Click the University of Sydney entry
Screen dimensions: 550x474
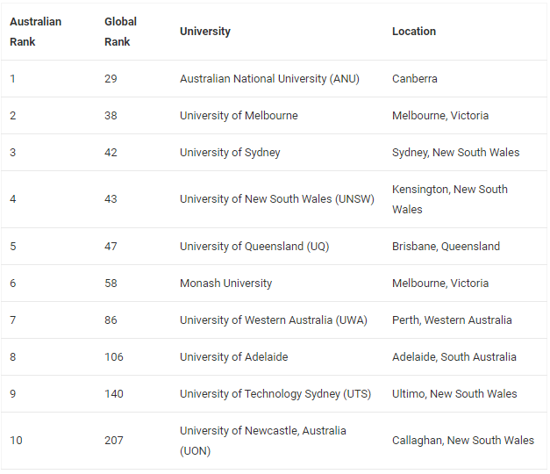230,153
